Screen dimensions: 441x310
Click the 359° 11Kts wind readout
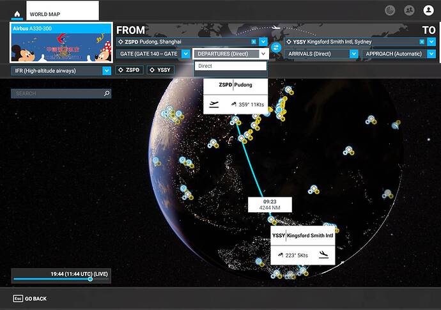247,105
